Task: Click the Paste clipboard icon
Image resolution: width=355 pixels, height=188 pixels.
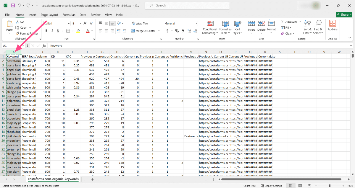Action: click(x=9, y=24)
